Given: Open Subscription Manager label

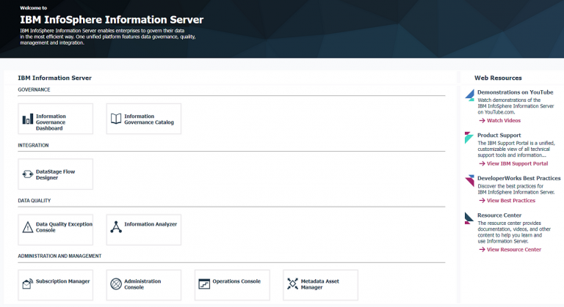Looking at the screenshot, I should pos(62,281).
